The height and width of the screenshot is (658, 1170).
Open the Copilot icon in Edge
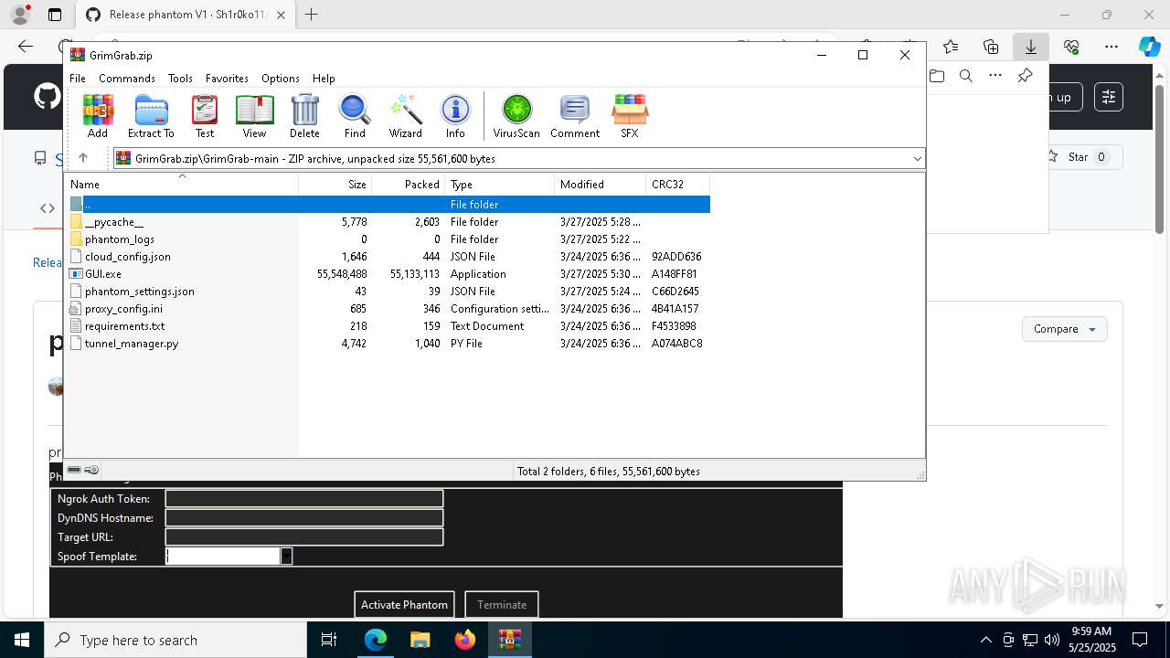(x=1149, y=47)
